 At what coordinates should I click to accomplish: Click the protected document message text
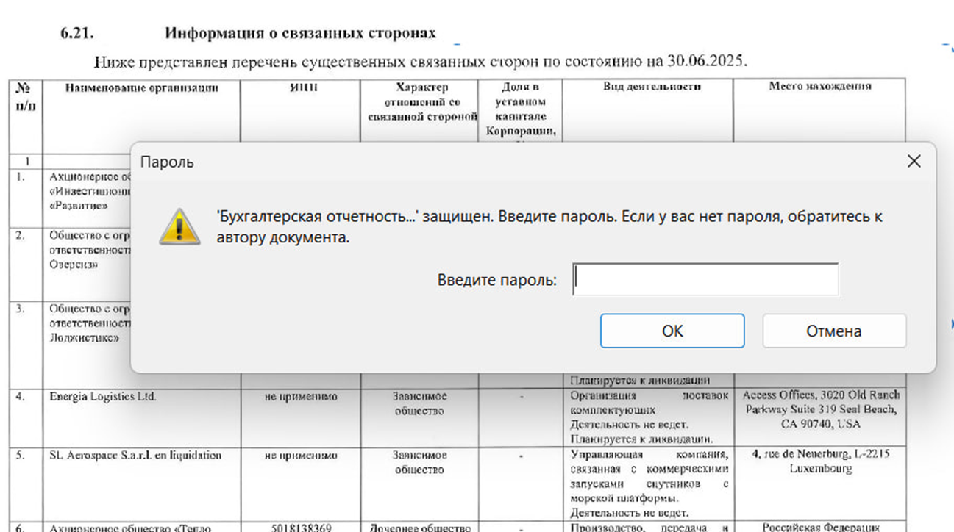pyautogui.click(x=549, y=227)
